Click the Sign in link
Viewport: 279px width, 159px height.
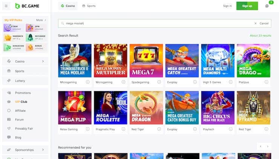tap(227, 6)
